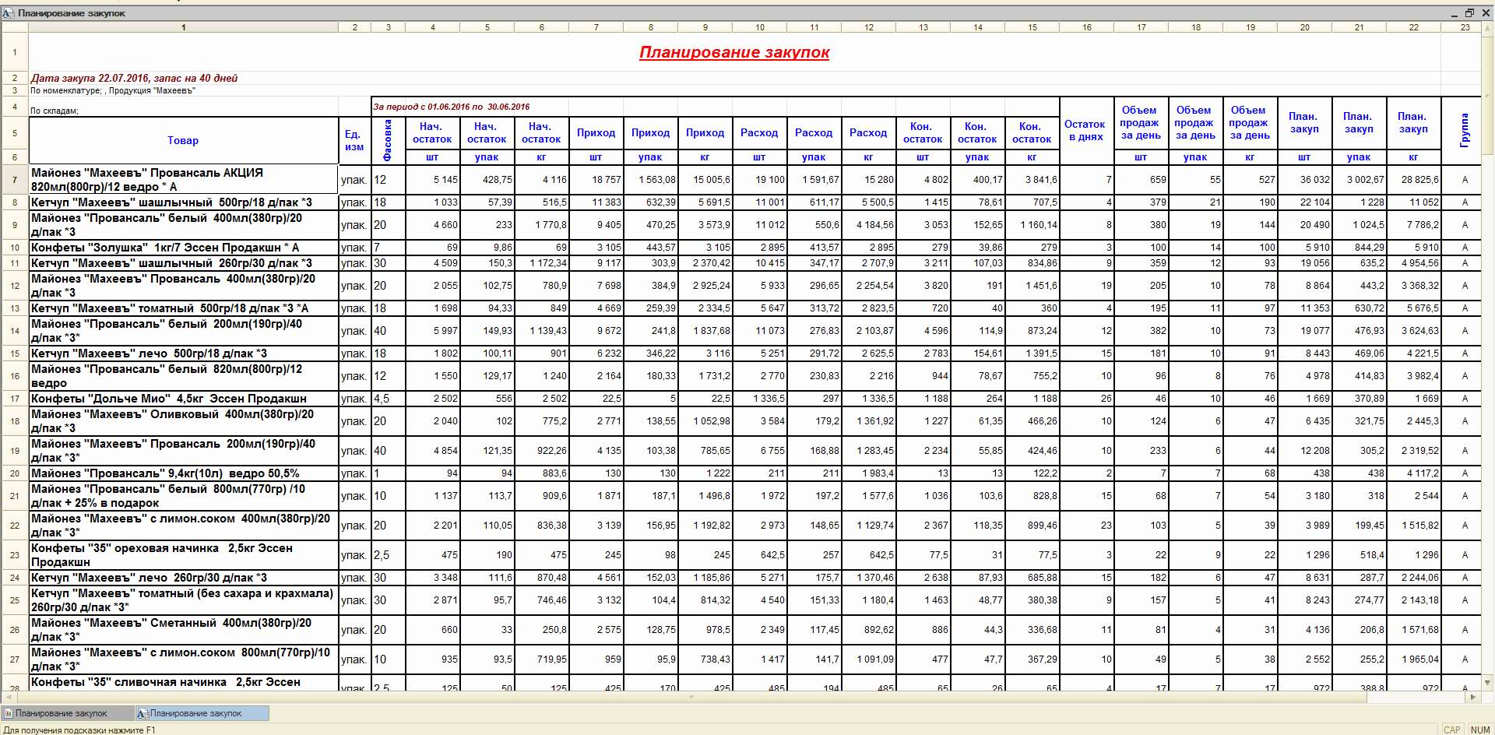
Task: Click the F1 hint text in status bar
Action: click(x=80, y=730)
